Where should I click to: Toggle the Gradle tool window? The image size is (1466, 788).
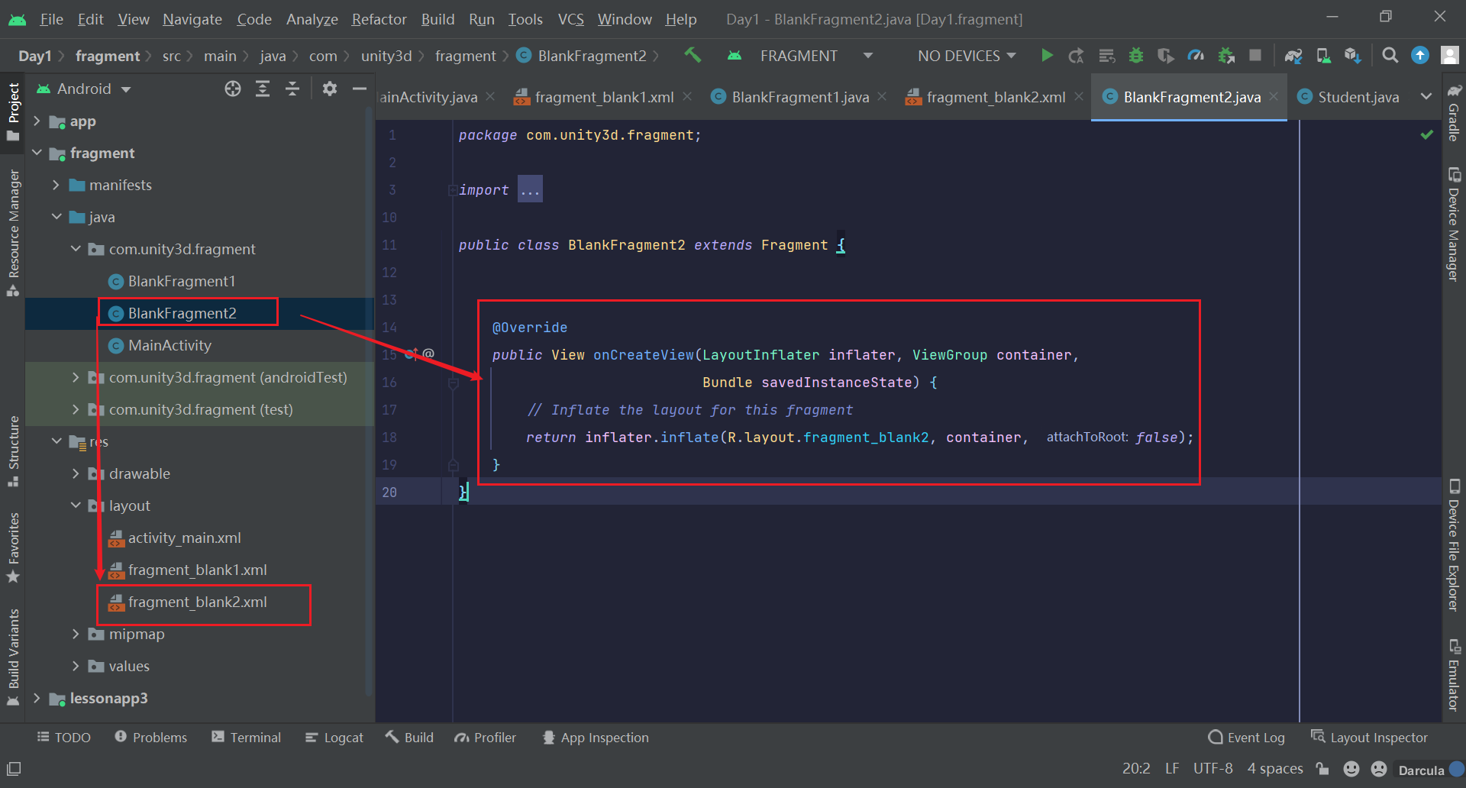(x=1454, y=113)
